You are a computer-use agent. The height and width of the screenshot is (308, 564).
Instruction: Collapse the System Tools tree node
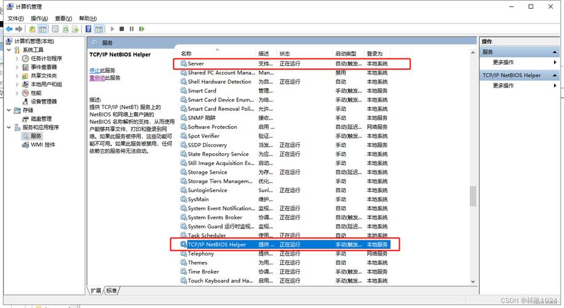[9, 50]
